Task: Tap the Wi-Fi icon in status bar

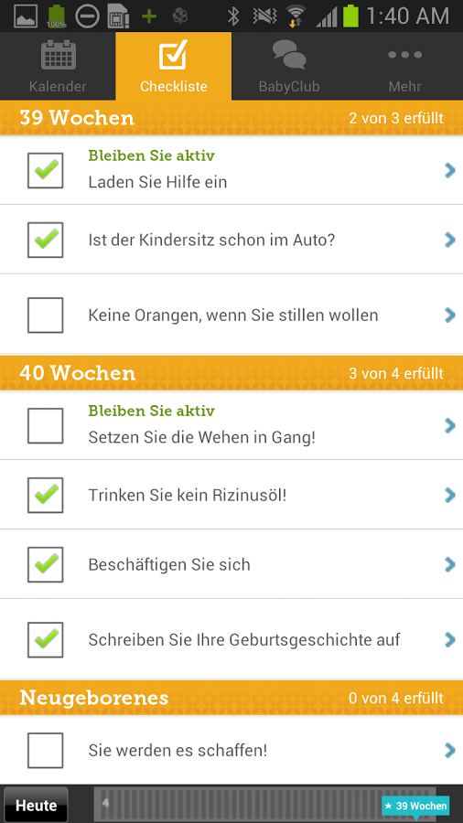Action: pos(296,16)
